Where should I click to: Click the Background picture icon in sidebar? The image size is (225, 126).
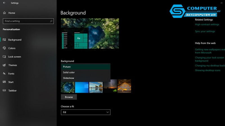4,39
